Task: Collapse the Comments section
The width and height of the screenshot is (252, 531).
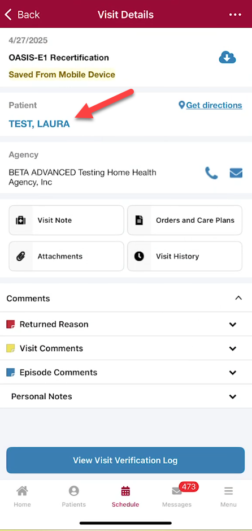Action: pyautogui.click(x=238, y=298)
